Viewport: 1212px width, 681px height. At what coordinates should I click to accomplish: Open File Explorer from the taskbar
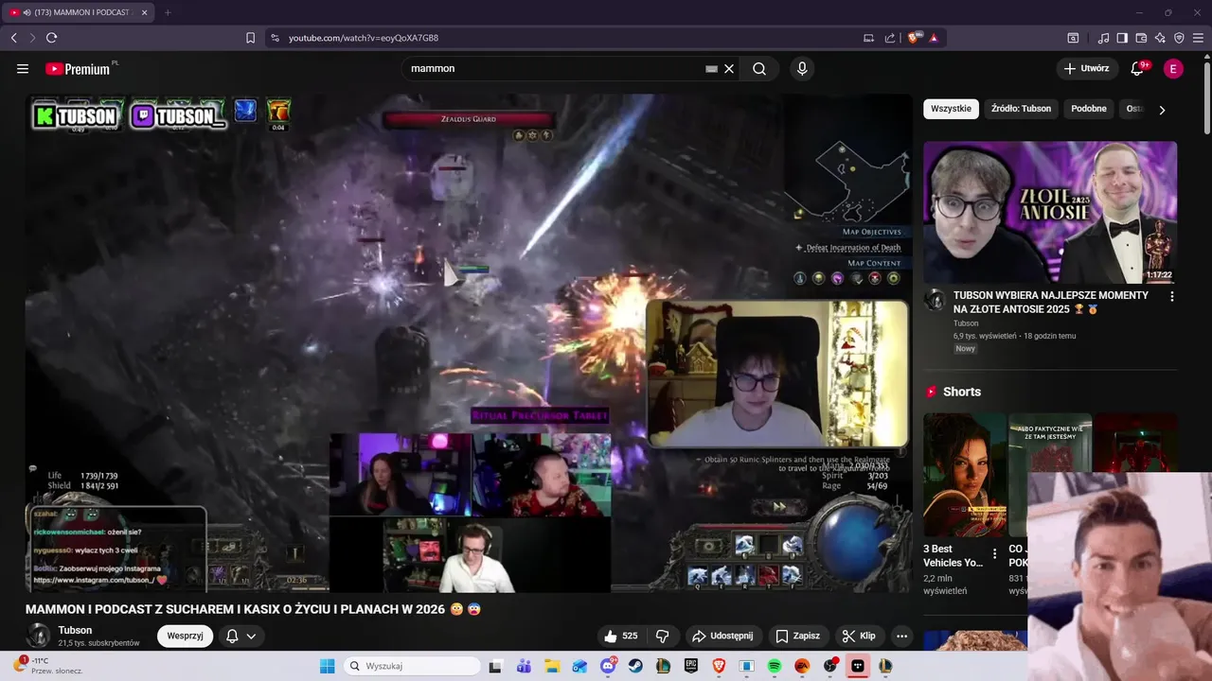[x=552, y=666]
